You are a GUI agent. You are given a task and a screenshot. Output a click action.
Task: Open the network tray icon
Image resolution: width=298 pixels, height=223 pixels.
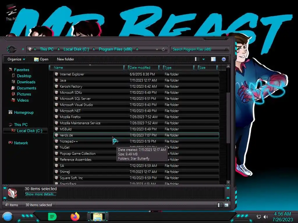(258, 217)
